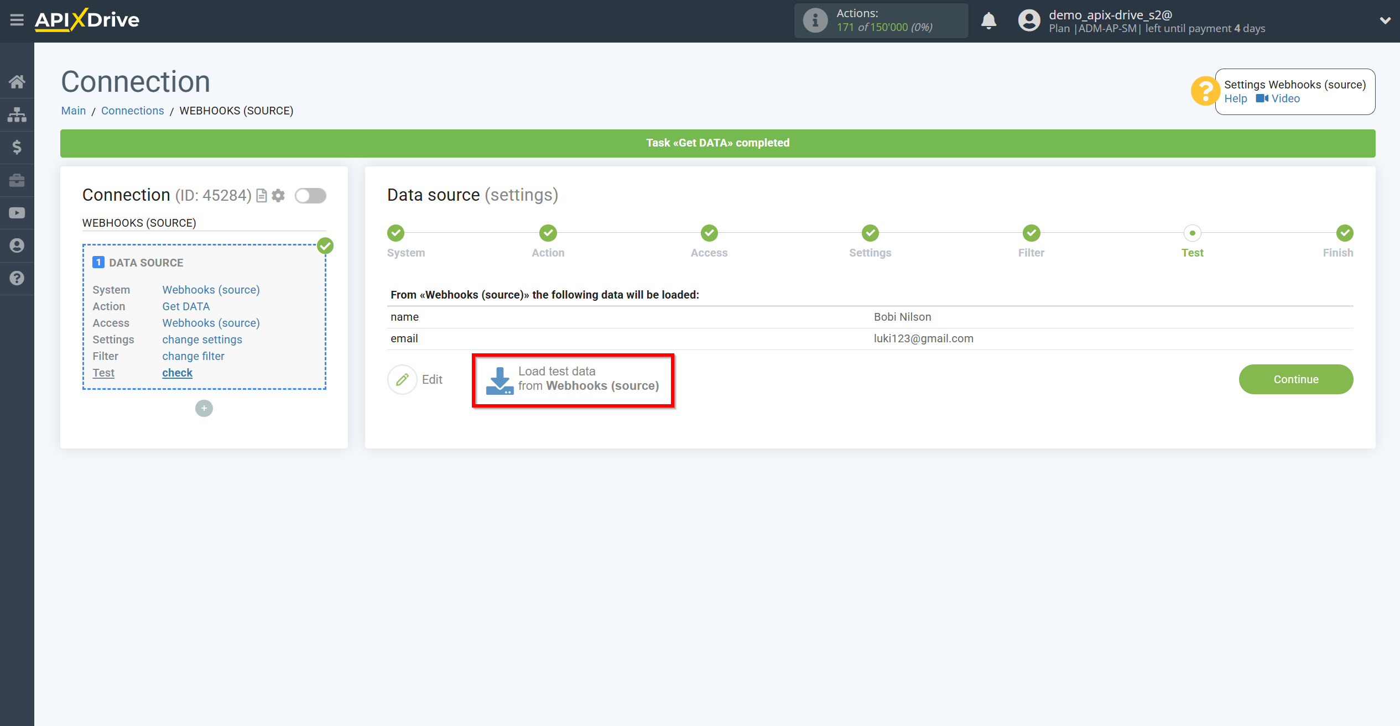The height and width of the screenshot is (726, 1400).
Task: Click the email value luki123@gmail.com
Action: pyautogui.click(x=923, y=338)
